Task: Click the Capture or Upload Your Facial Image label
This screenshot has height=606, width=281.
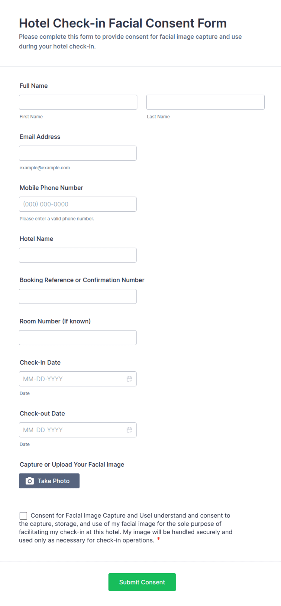Action: pyautogui.click(x=72, y=464)
